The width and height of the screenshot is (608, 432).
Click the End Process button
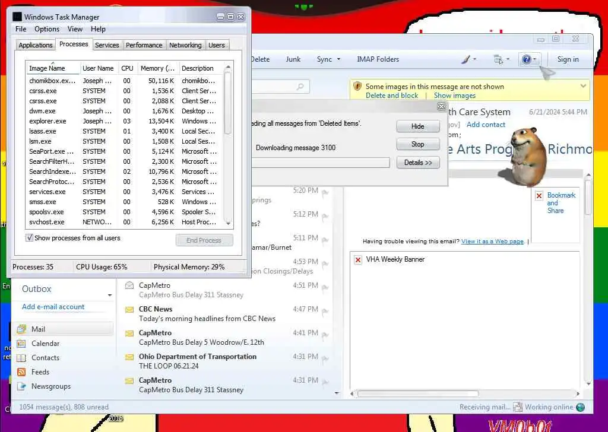(204, 240)
